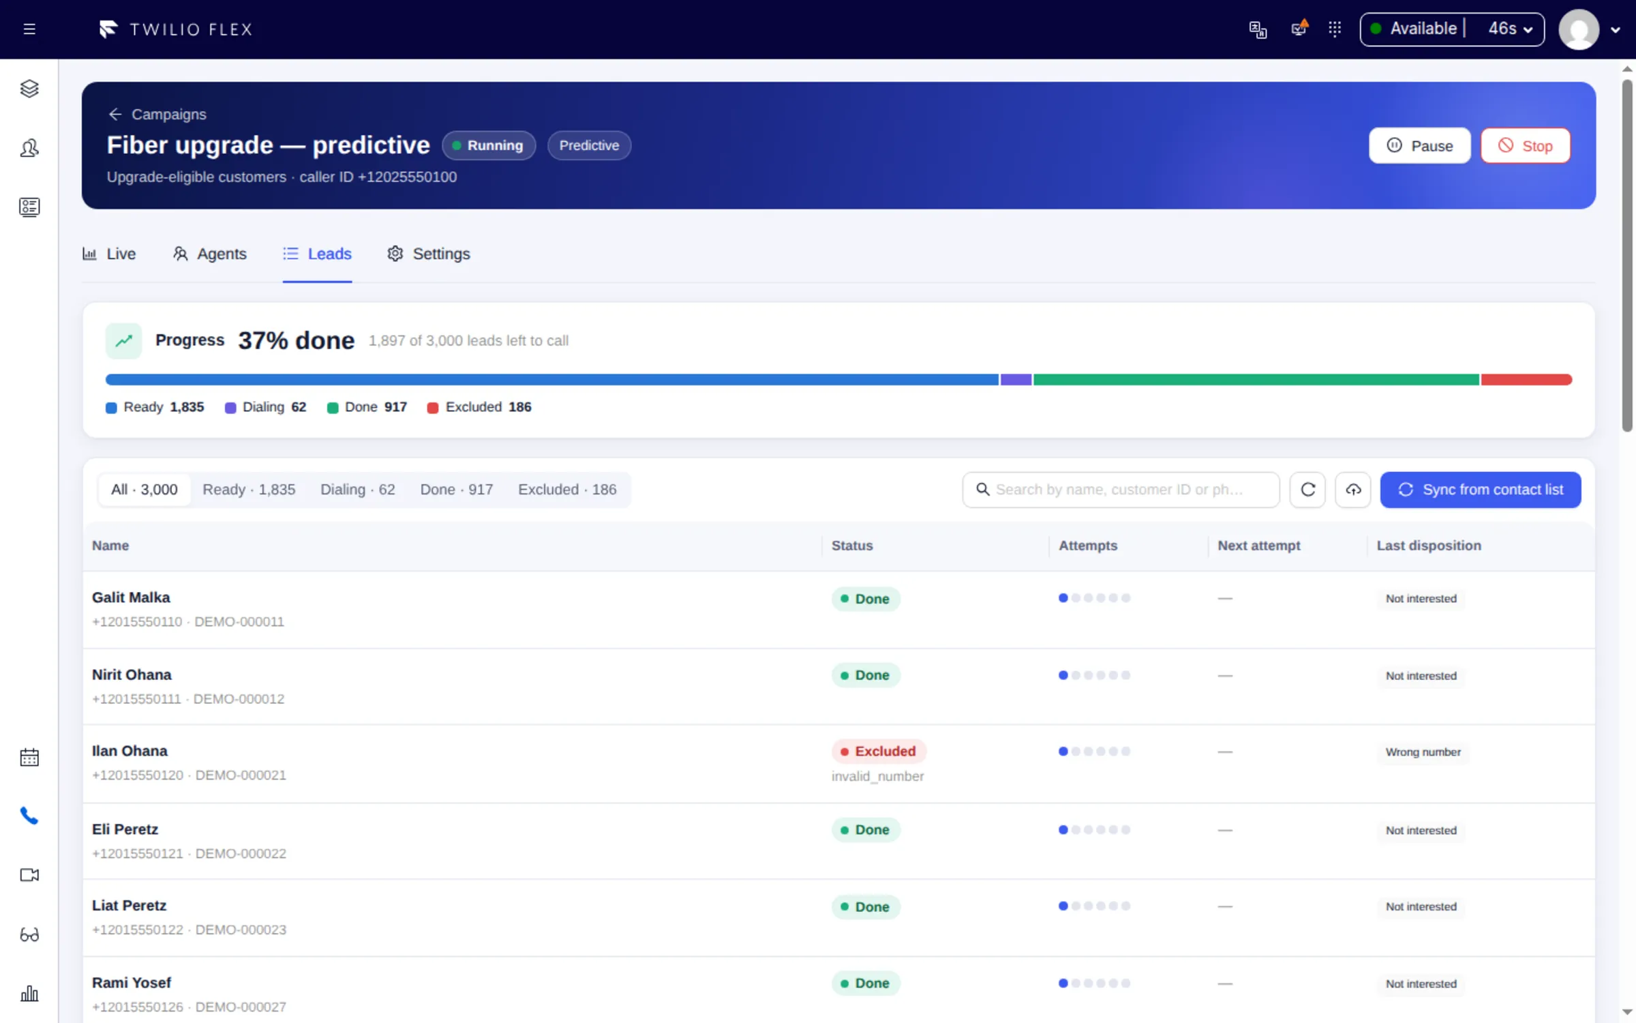Select the Leads tab
Screen dimensions: 1636x1023
coord(317,254)
